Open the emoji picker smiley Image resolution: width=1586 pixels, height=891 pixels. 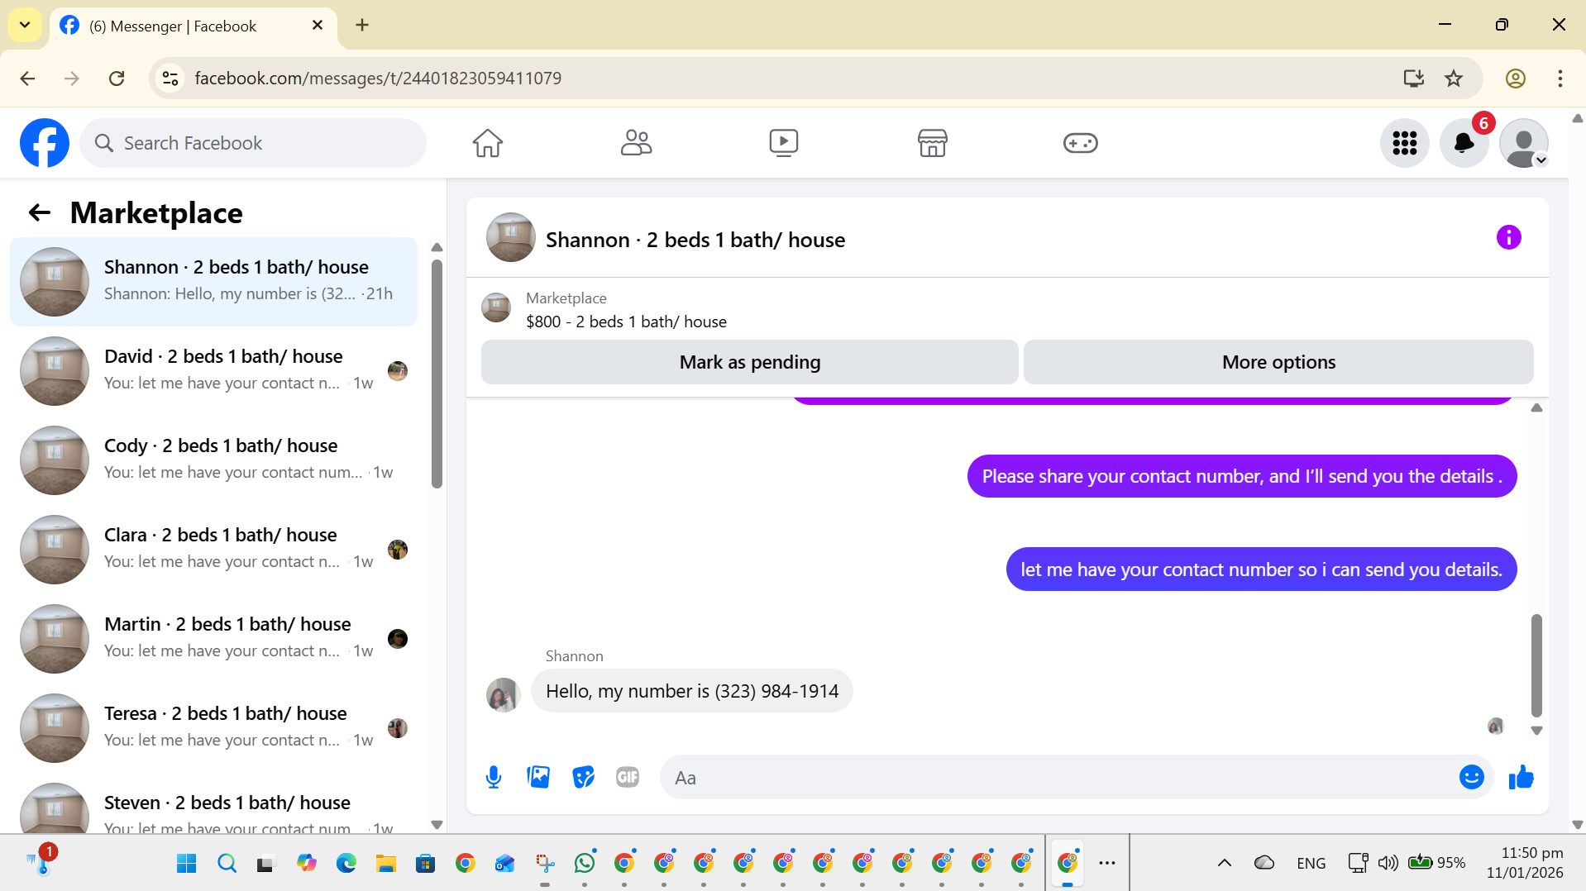pyautogui.click(x=1472, y=777)
